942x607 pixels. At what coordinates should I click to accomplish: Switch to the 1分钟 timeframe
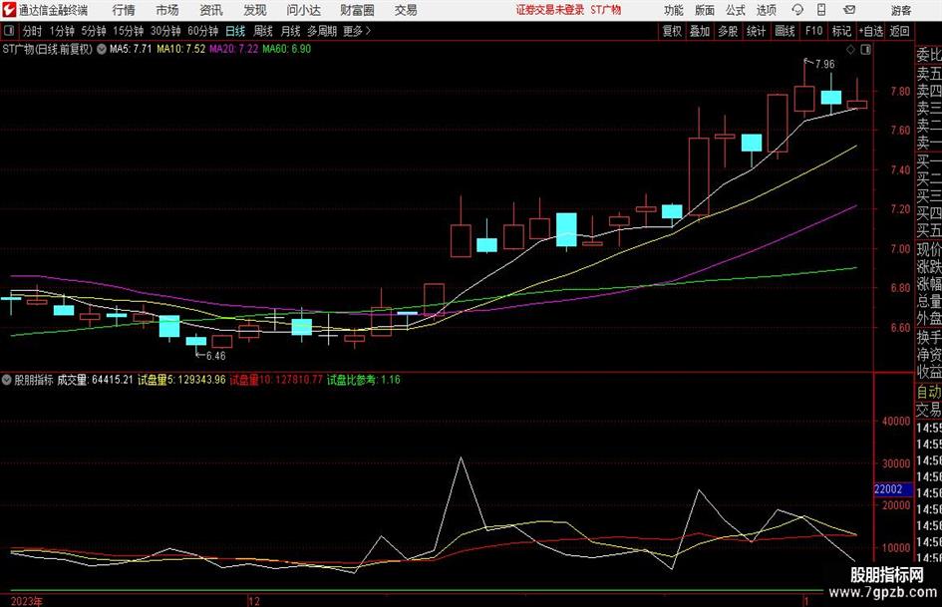62,31
